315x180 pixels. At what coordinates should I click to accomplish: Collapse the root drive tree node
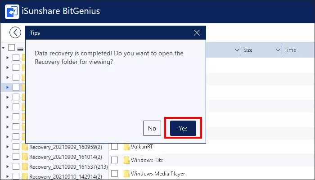coord(3,48)
